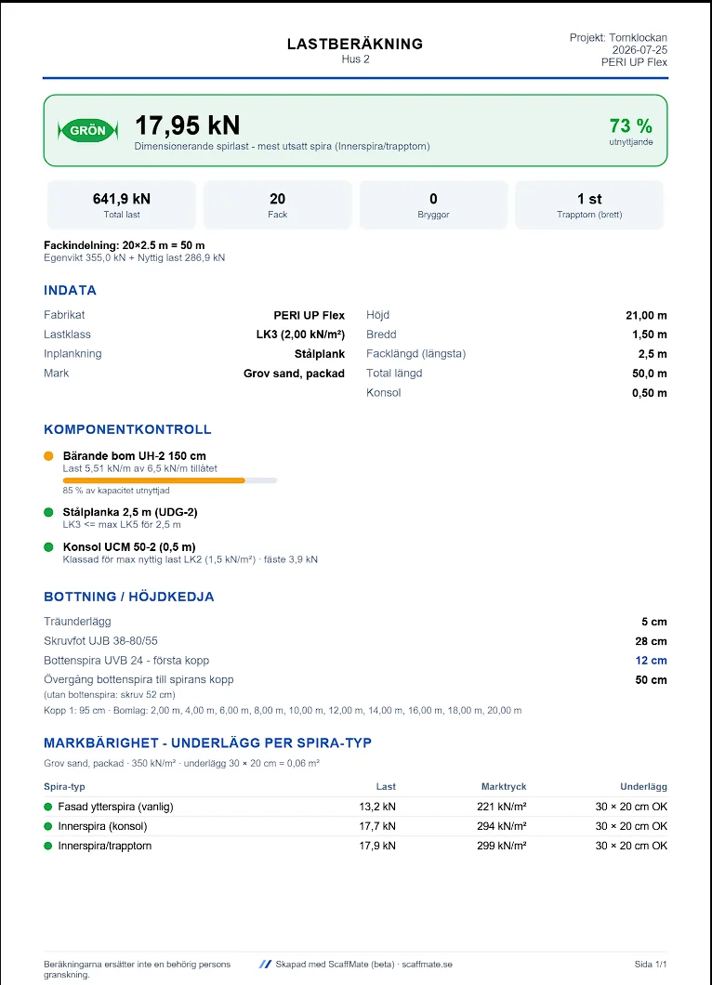Click the Sida 1/1 page indicator
712x985 pixels.
(x=651, y=965)
